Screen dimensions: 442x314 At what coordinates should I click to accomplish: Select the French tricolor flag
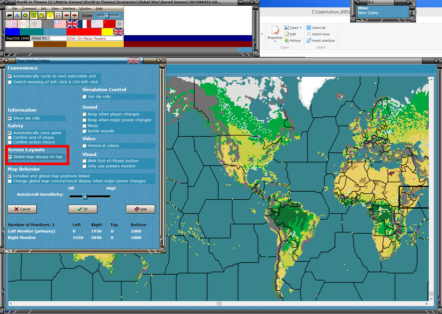pyautogui.click(x=85, y=24)
